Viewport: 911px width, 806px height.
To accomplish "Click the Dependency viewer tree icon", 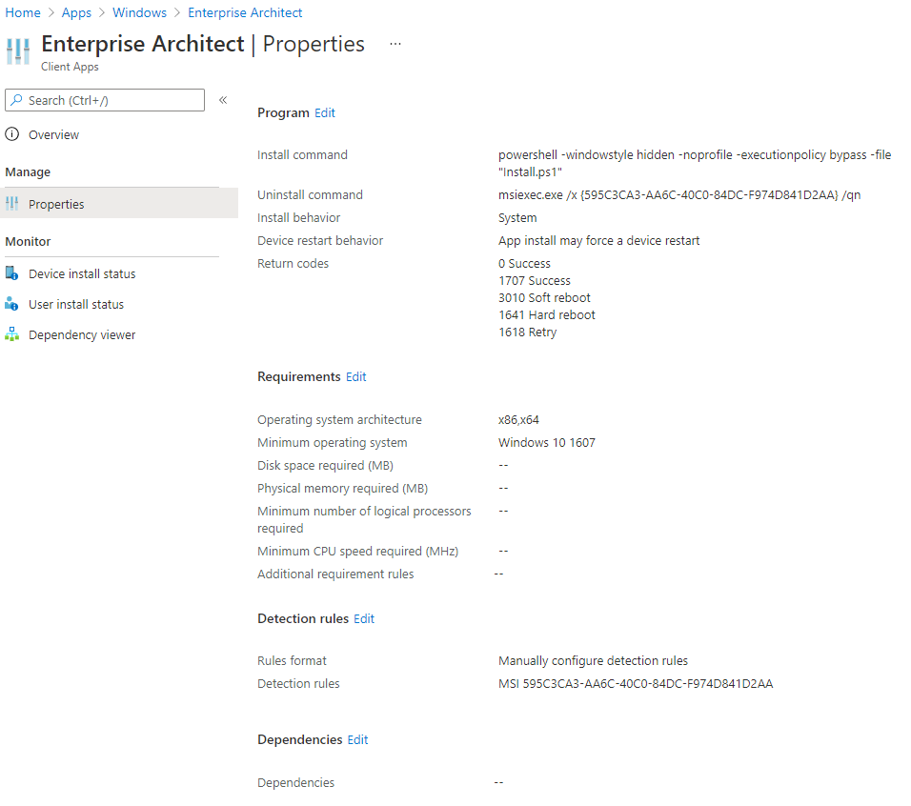I will pos(12,334).
